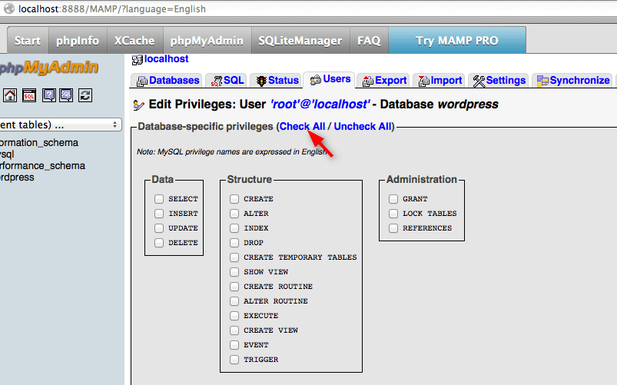
Task: Open the FAQ tab
Action: [x=369, y=40]
